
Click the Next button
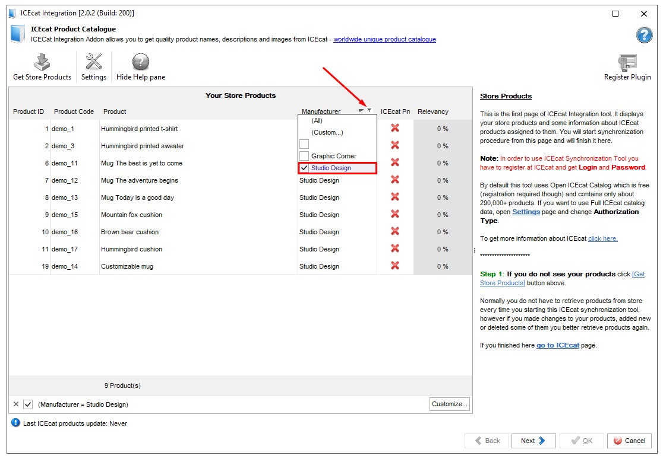(x=533, y=441)
